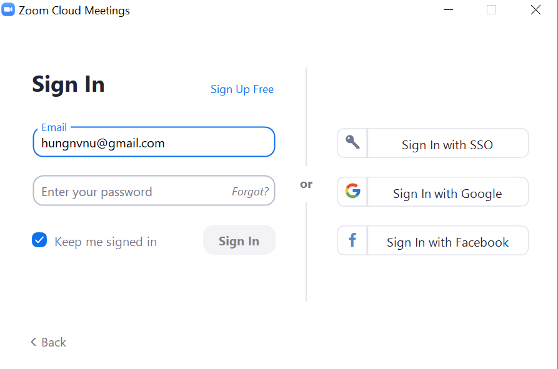Choose Sign In with SSO
The image size is (558, 369).
[447, 145]
